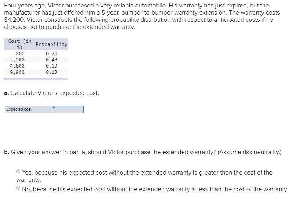Viewport: 293px width, 199px height.
Task: Click the table cell containing 4,800
Action: click(18, 66)
